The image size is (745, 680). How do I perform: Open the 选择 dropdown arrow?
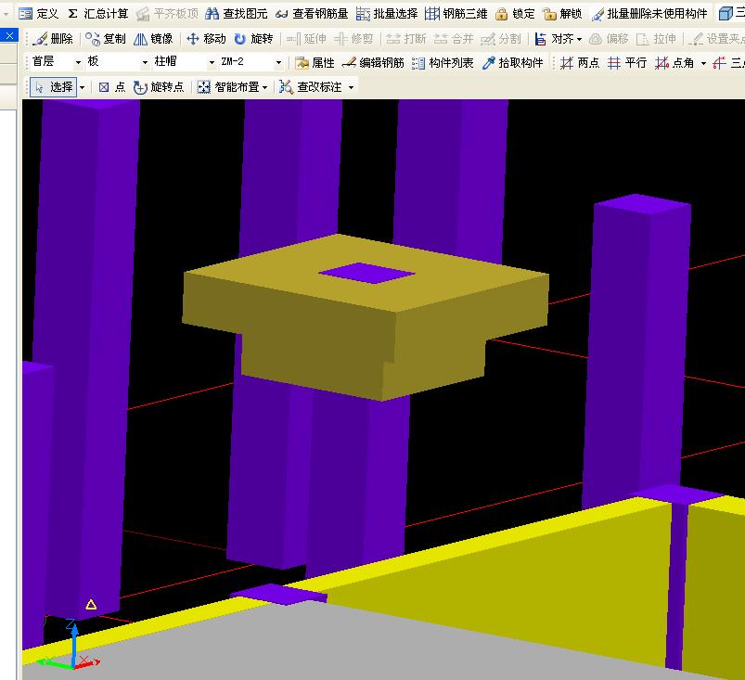83,87
